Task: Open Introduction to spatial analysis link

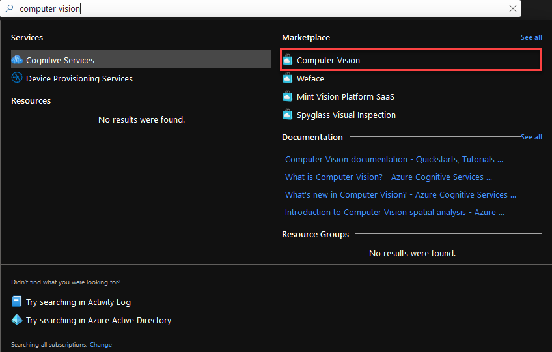Action: click(x=394, y=212)
